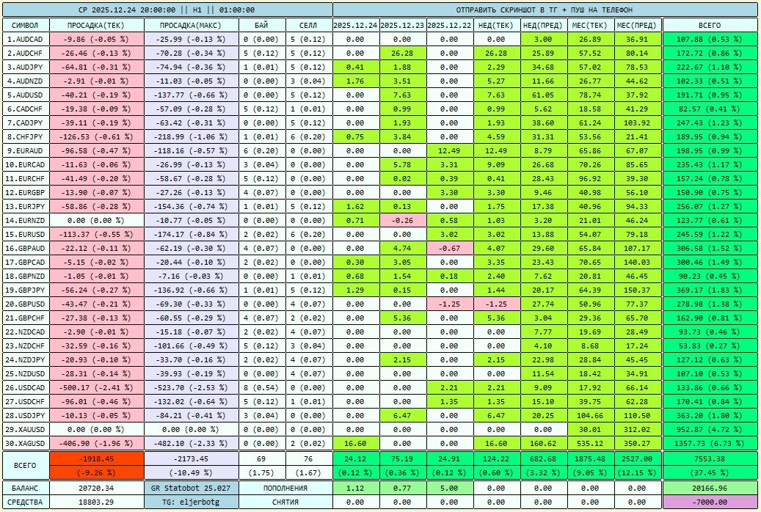The width and height of the screenshot is (761, 512).
Task: Click GBPCAD previous month value 140.03
Action: click(x=637, y=263)
